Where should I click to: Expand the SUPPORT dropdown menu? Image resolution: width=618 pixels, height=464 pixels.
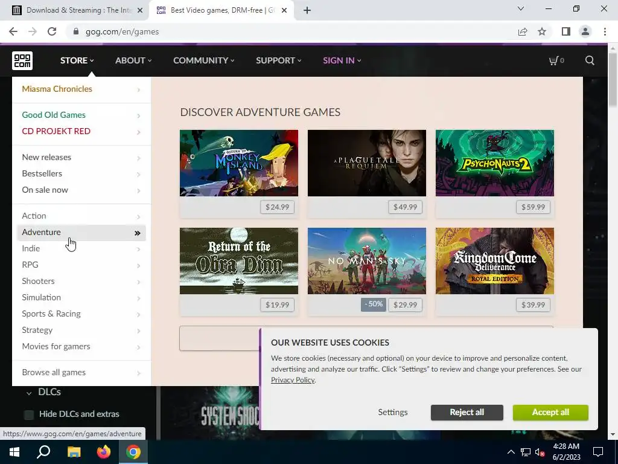(279, 60)
